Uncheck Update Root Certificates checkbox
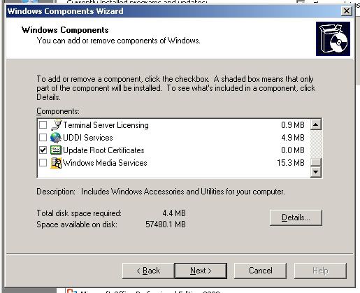The height and width of the screenshot is (293, 360). 43,150
